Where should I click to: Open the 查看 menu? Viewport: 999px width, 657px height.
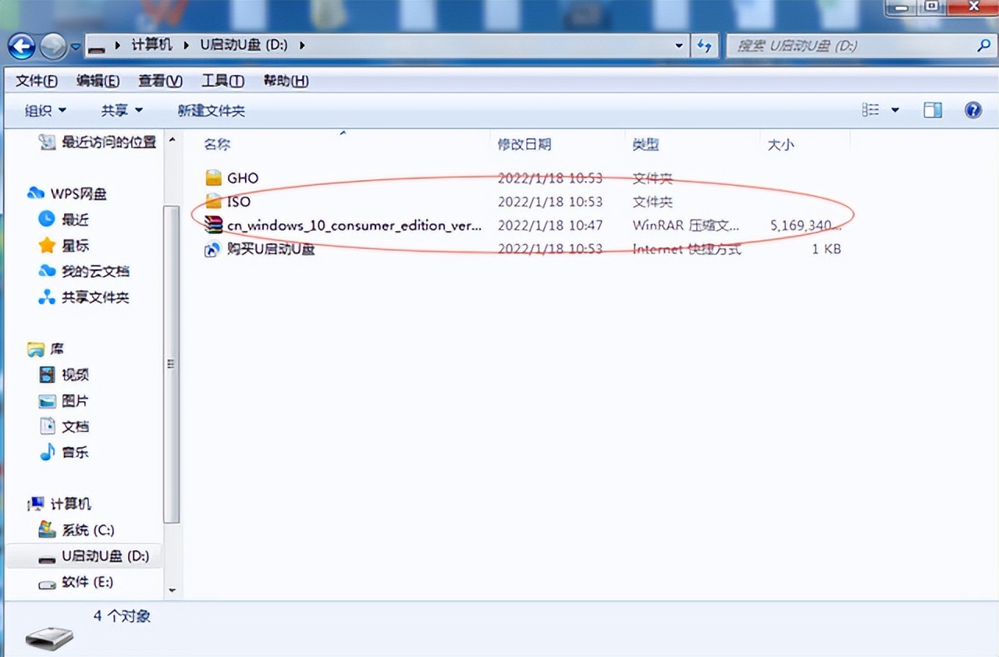point(159,80)
